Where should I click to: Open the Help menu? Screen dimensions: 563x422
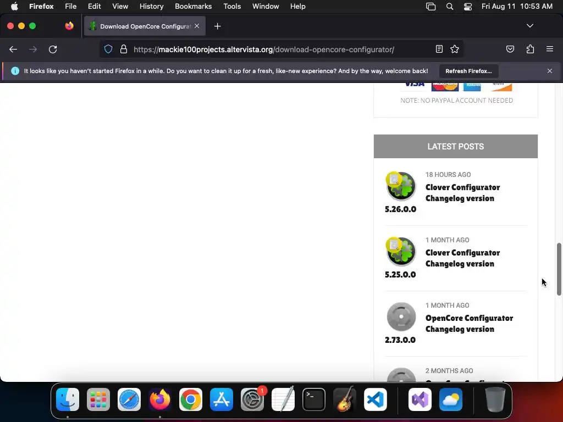coord(297,7)
